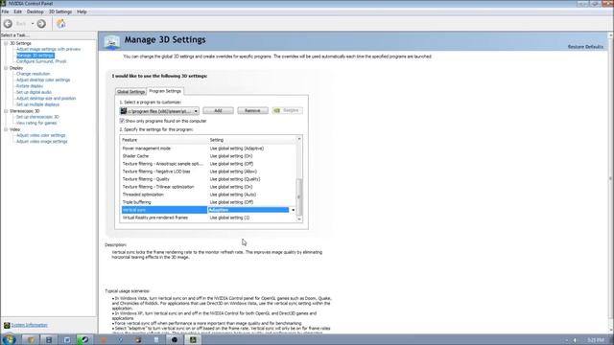
Task: Open the File menu
Action: (5, 11)
